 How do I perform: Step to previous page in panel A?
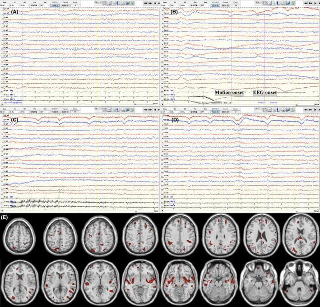pos(155,3)
